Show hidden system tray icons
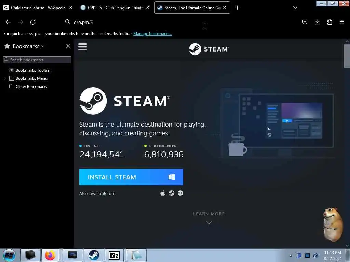 click(x=291, y=256)
